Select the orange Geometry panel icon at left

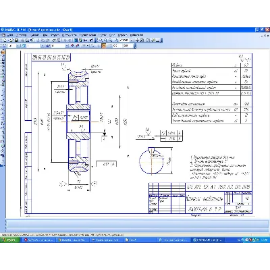3,53
